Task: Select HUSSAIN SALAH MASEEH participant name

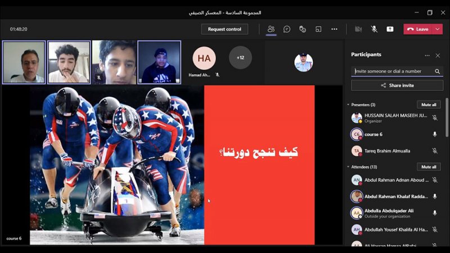Action: (396, 115)
